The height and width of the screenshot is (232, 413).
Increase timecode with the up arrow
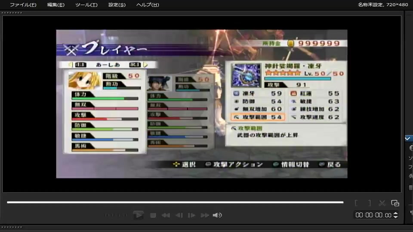(x=395, y=214)
